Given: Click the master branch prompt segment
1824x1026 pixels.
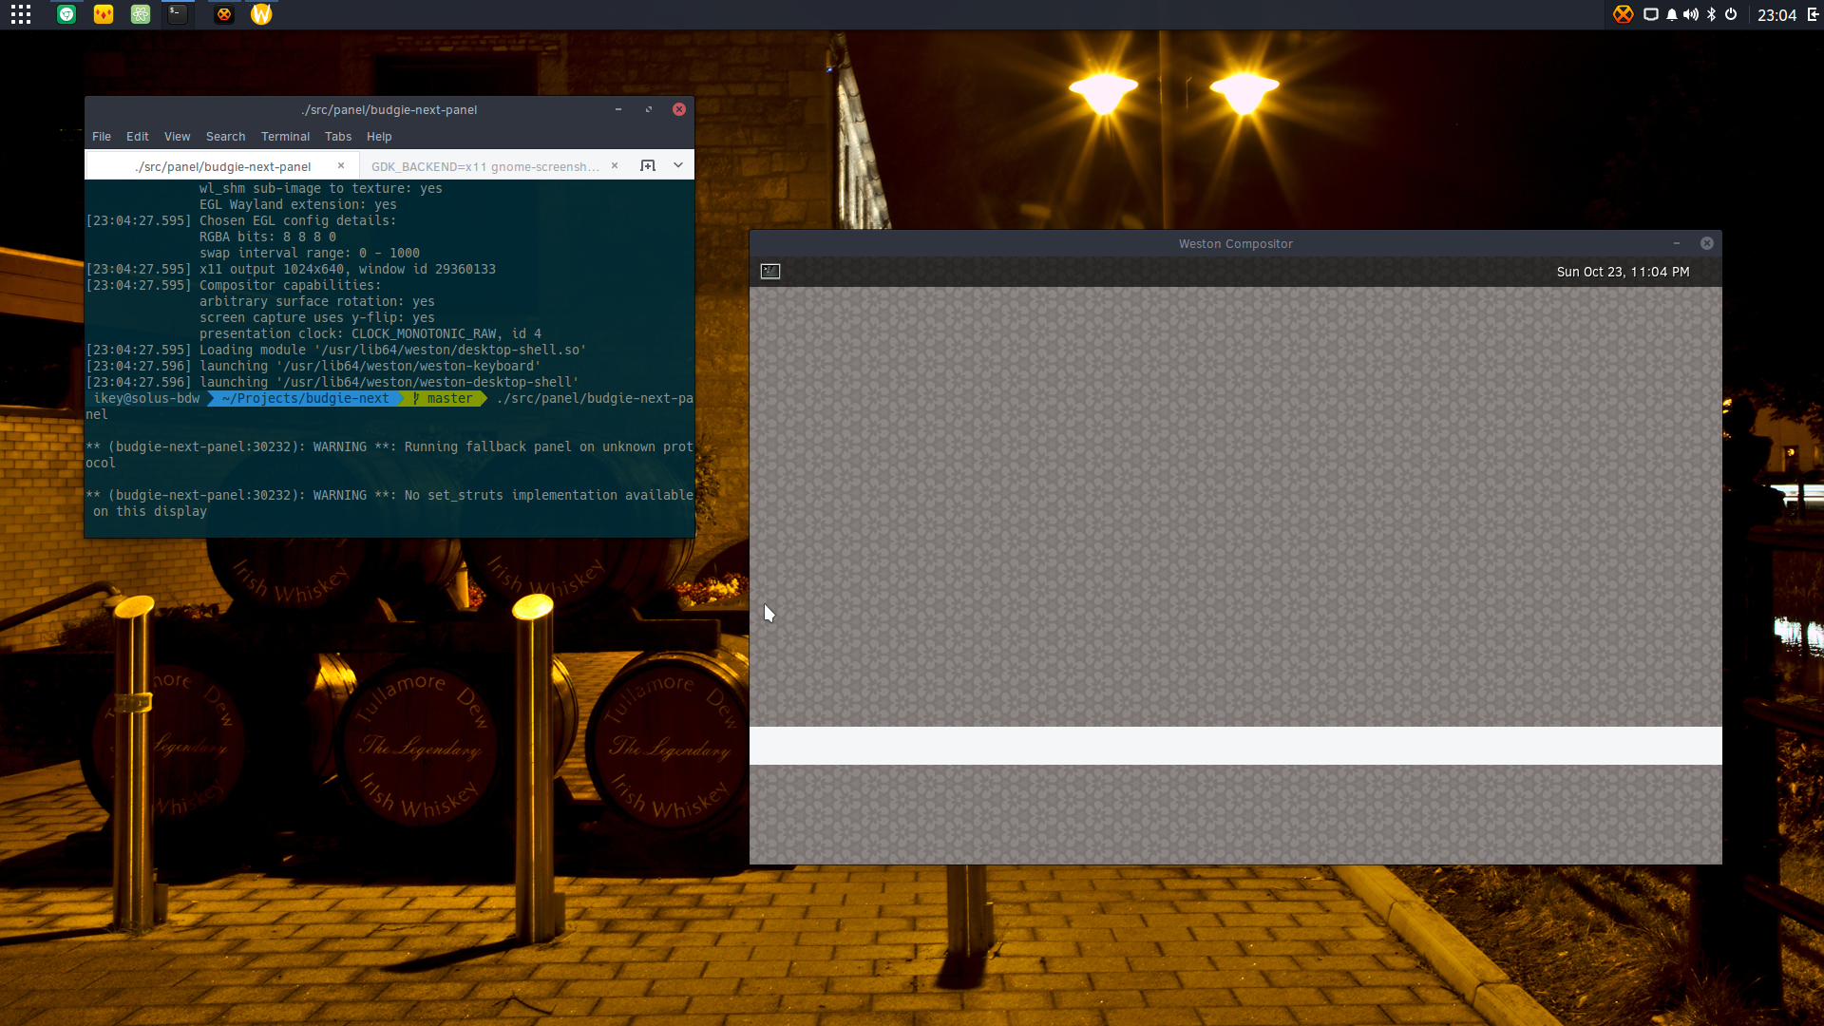Looking at the screenshot, I should tap(444, 399).
